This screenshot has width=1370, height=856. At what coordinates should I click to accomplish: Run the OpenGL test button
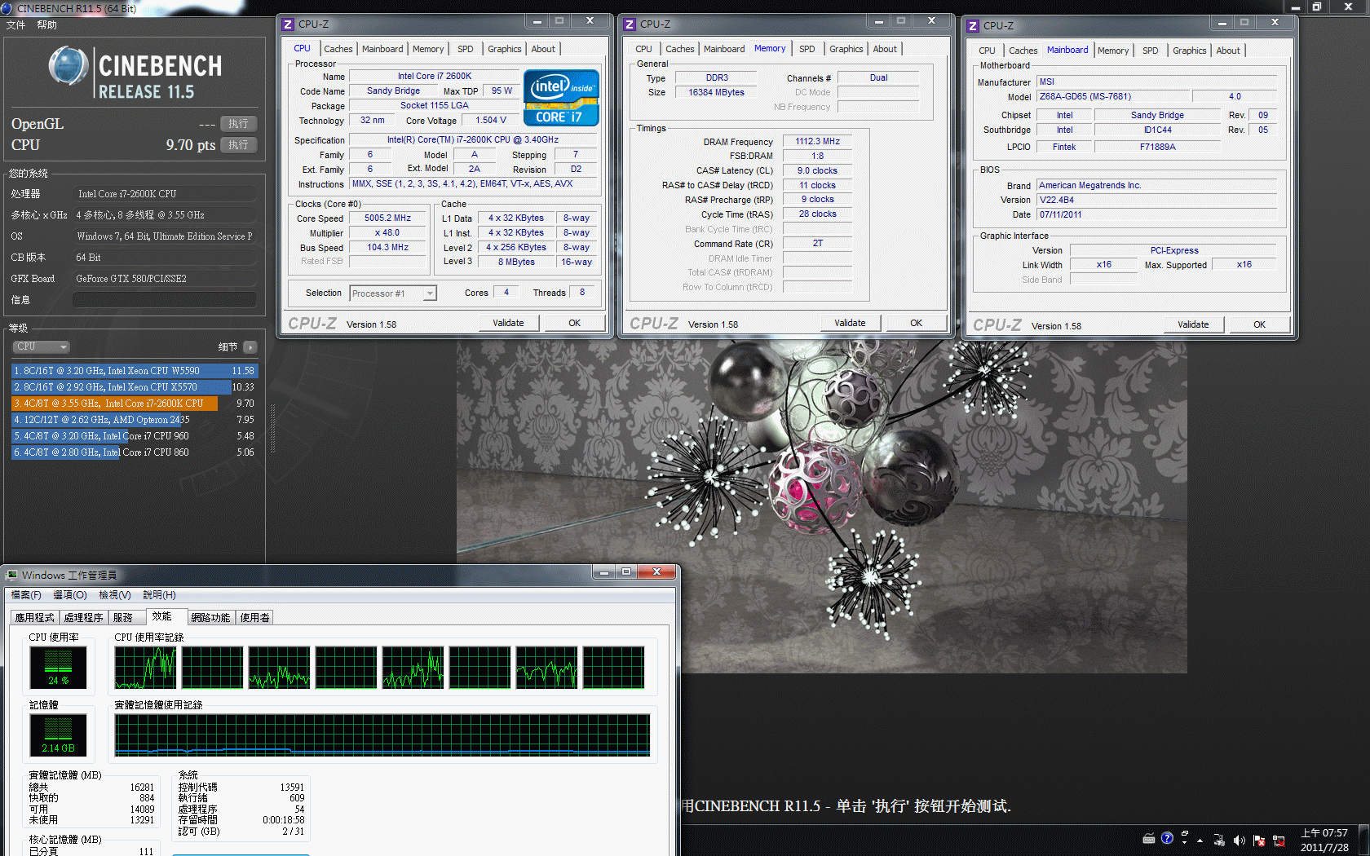(x=238, y=124)
